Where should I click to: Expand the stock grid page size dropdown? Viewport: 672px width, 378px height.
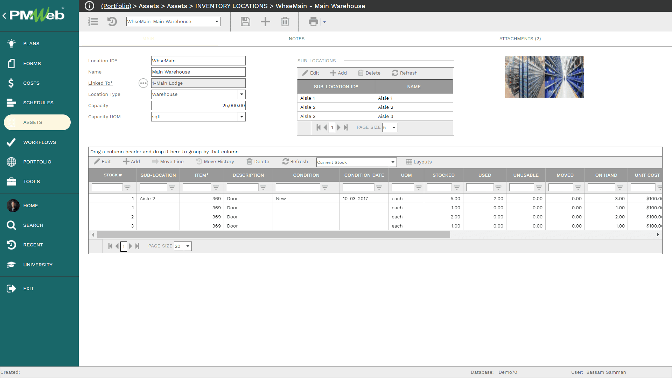pyautogui.click(x=188, y=246)
